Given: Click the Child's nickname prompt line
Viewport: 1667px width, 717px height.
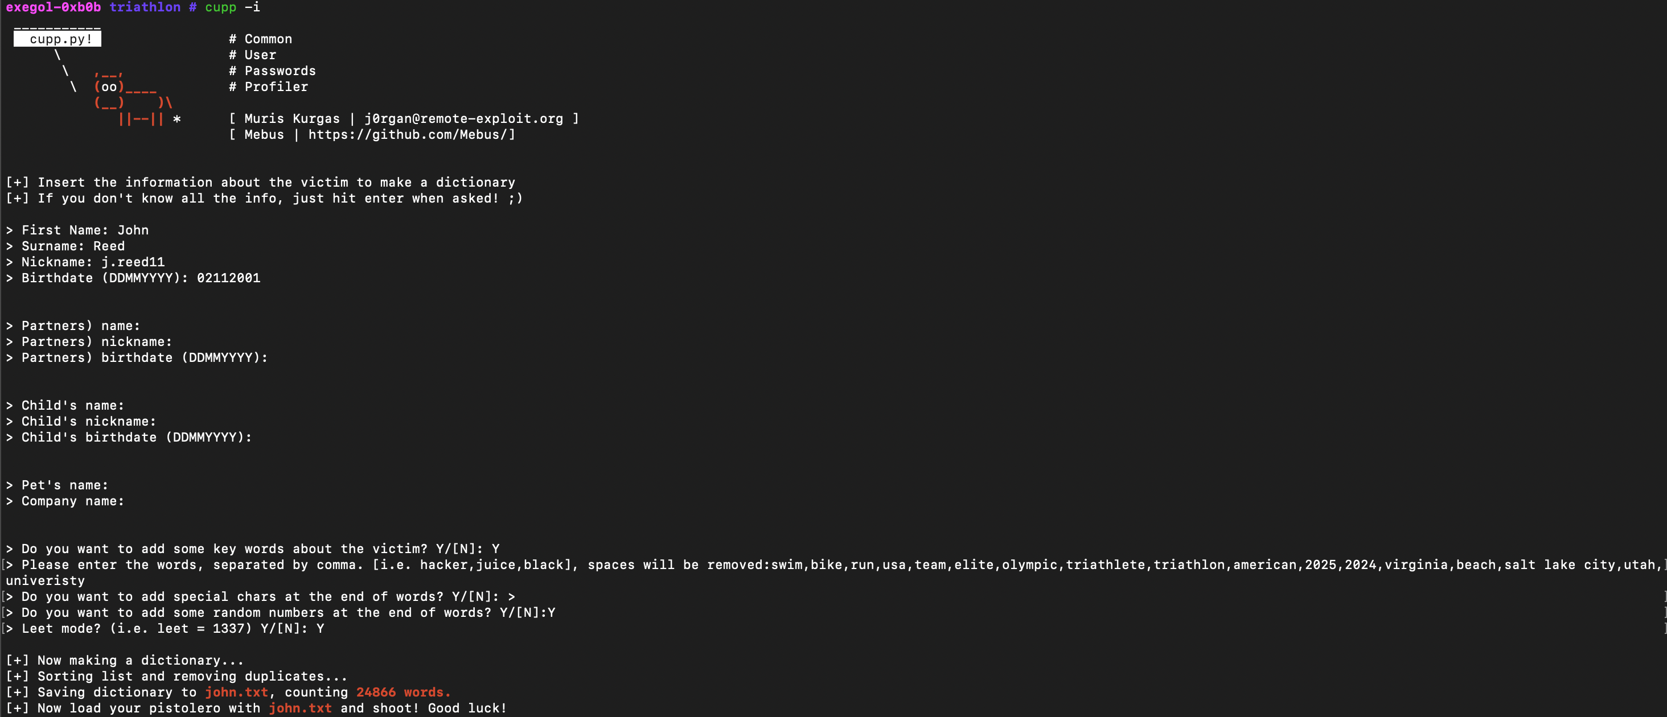Looking at the screenshot, I should [x=89, y=422].
